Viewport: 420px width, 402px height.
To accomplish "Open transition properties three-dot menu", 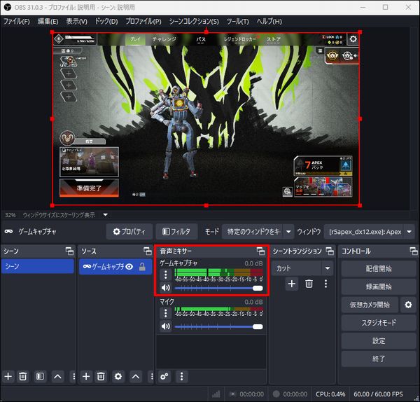I will [x=325, y=284].
